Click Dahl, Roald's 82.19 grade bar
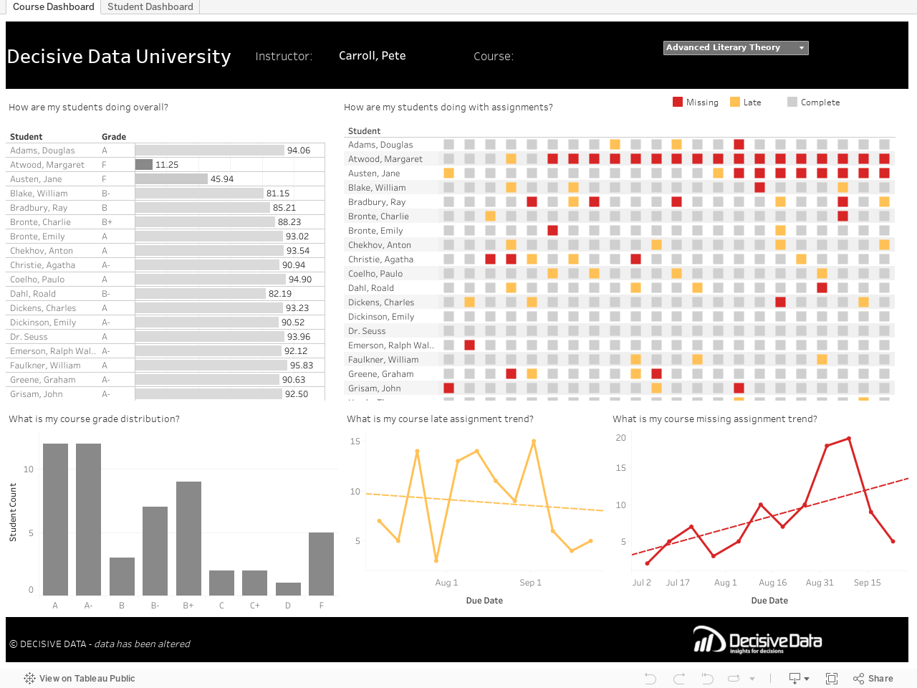The image size is (917, 688). (201, 293)
